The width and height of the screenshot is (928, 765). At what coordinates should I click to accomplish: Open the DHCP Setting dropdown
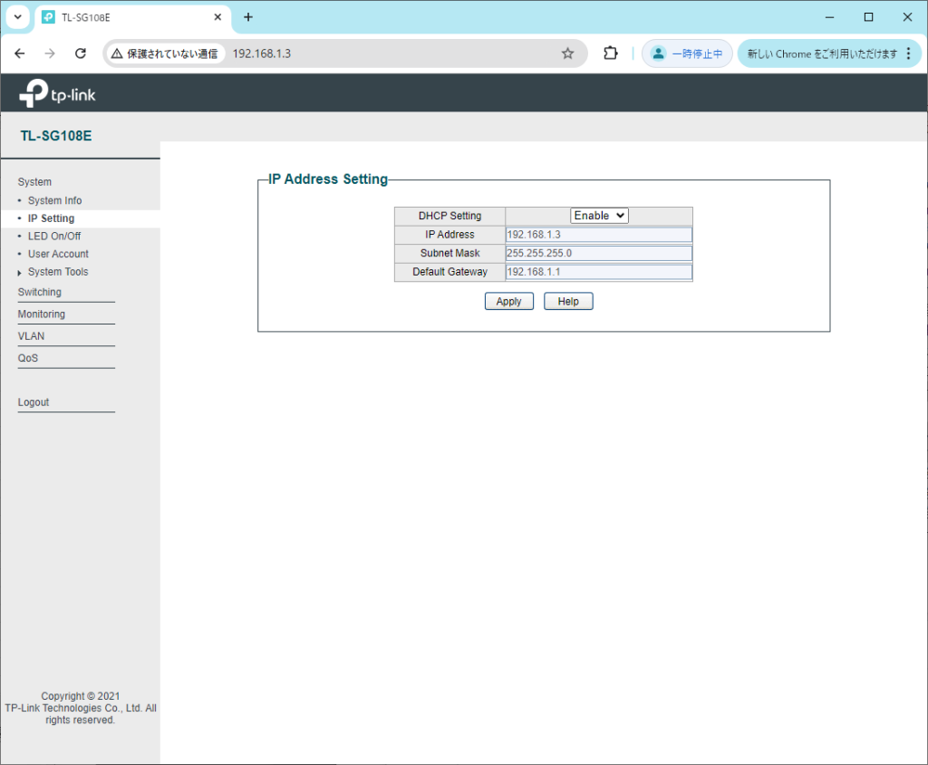(x=599, y=216)
